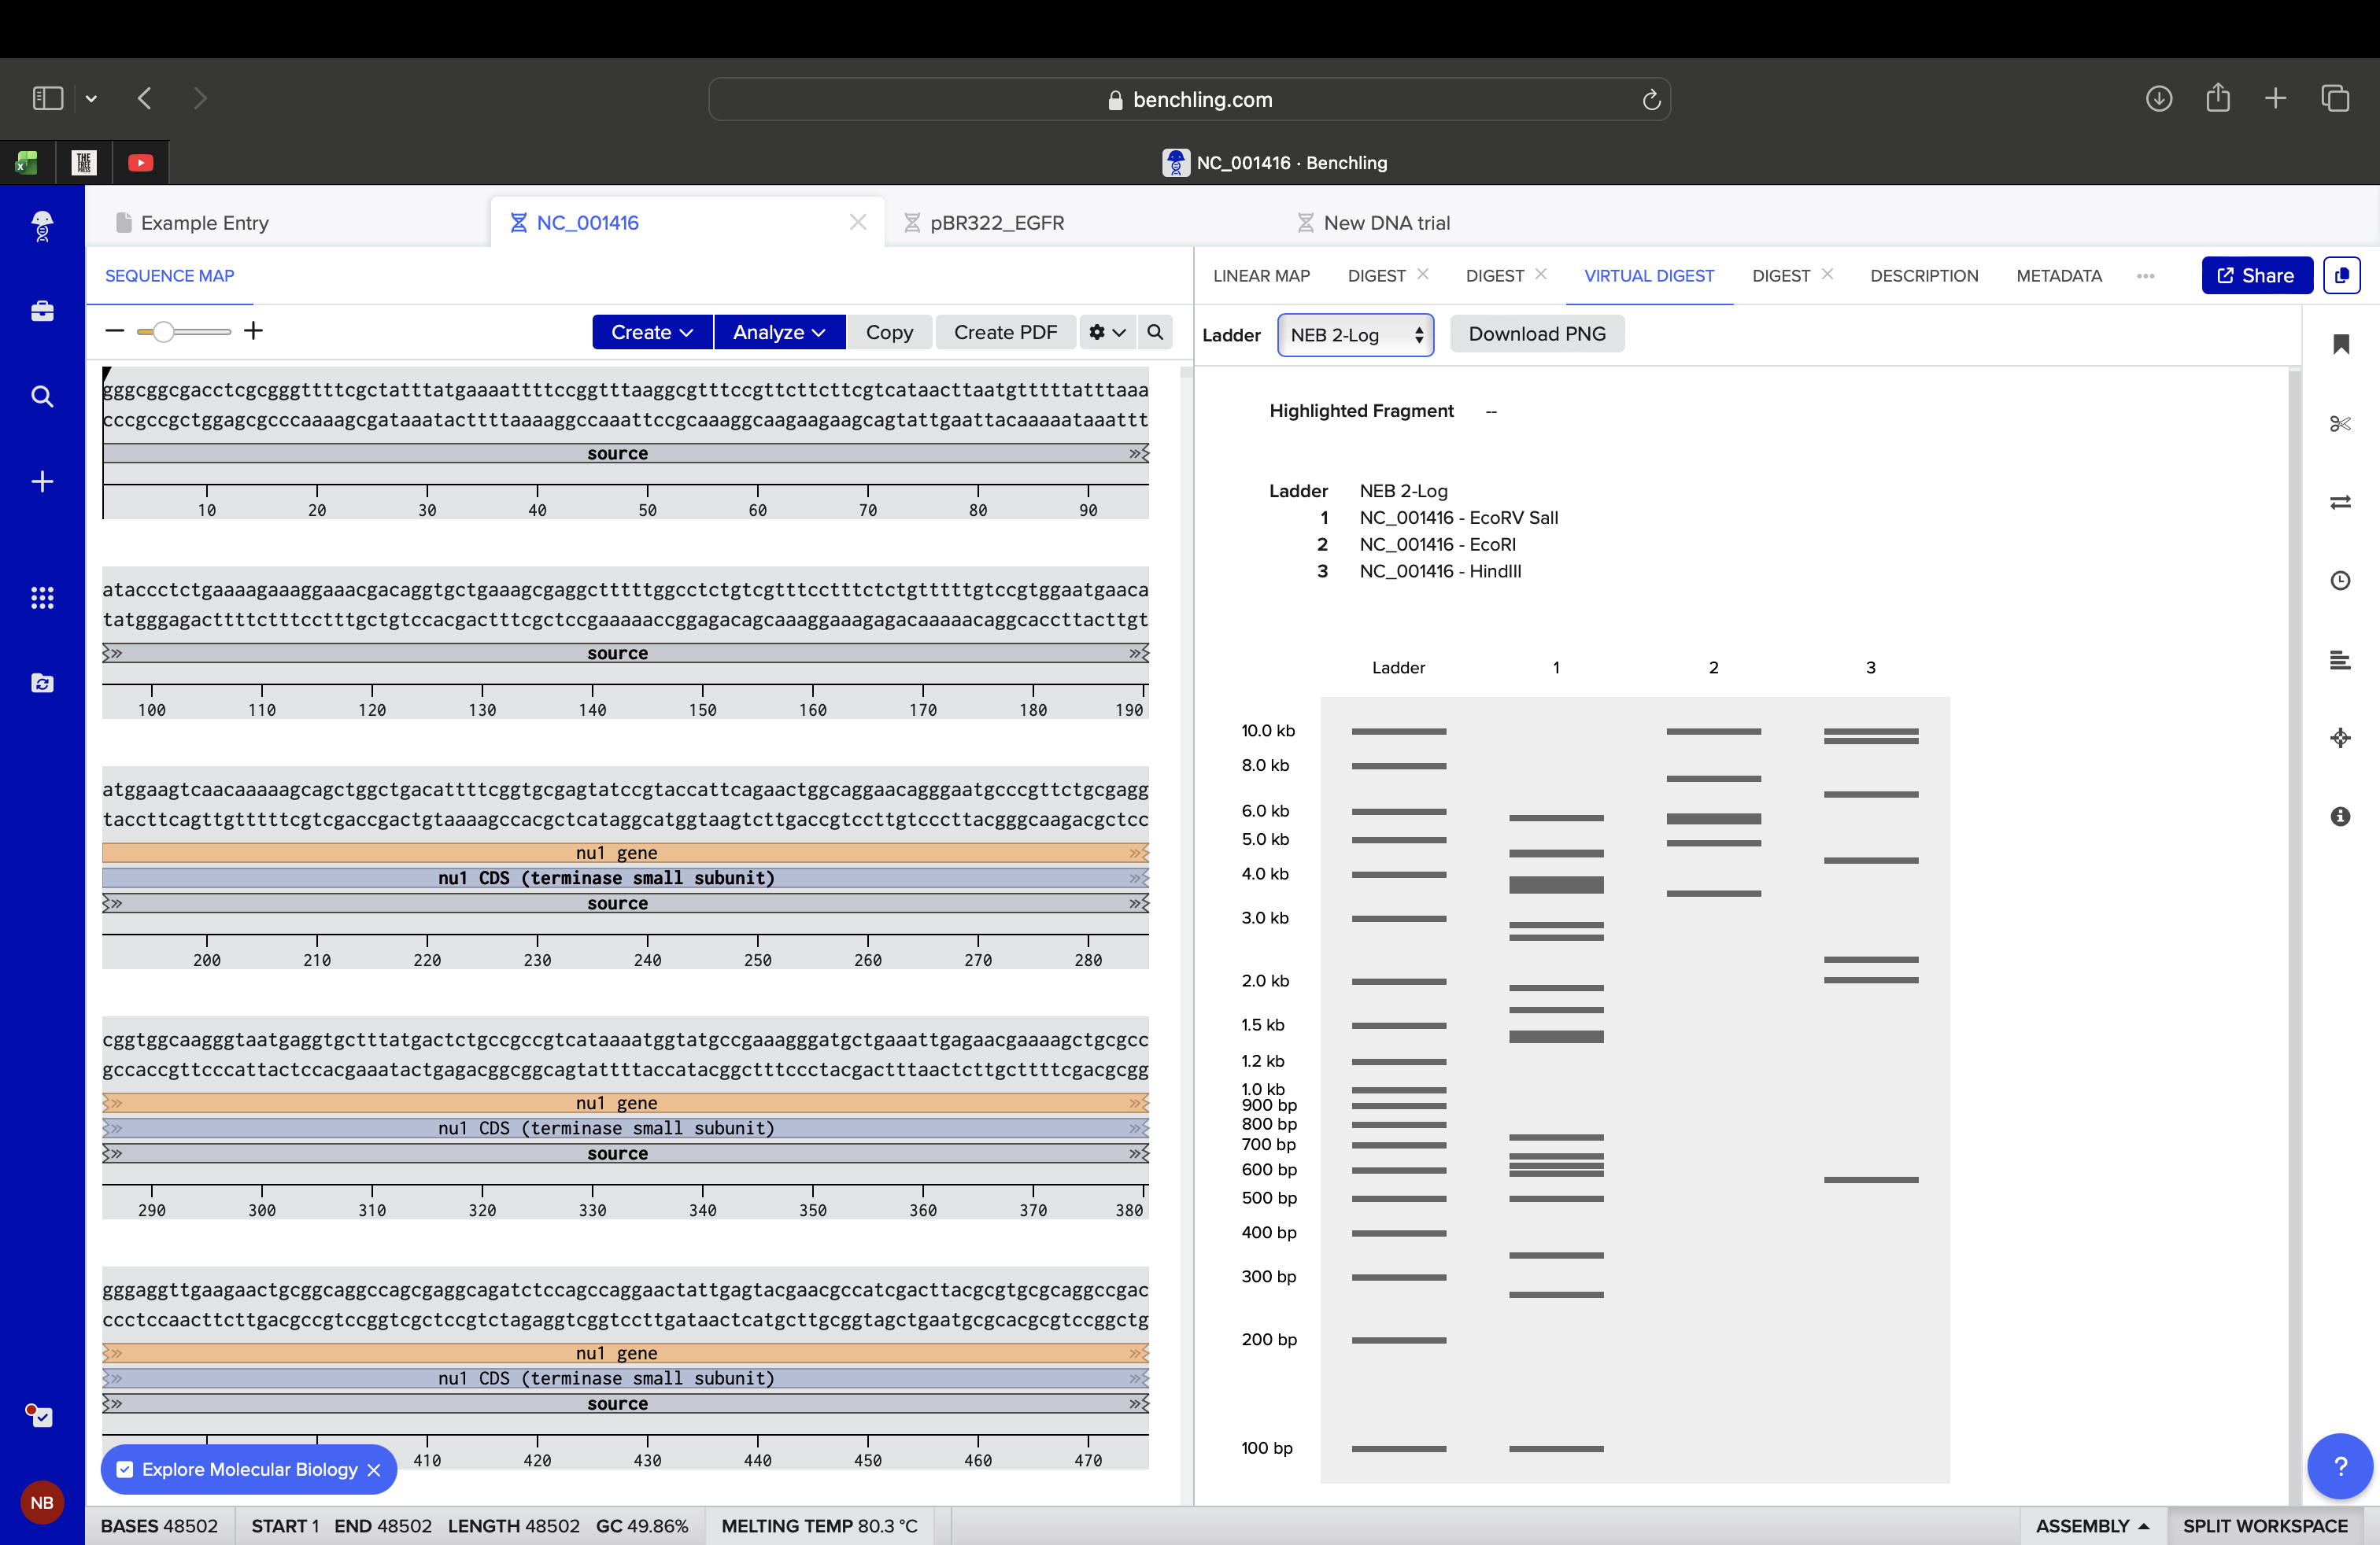Click the create plus icon in left sidebar
This screenshot has height=1545, width=2380.
[x=42, y=481]
